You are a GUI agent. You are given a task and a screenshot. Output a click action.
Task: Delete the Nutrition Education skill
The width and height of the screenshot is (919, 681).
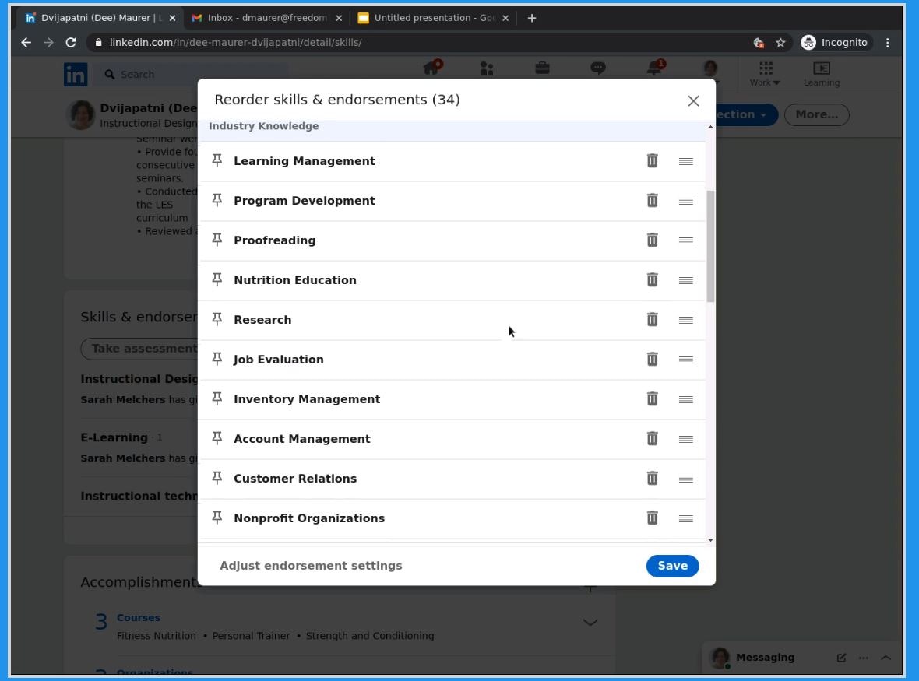(653, 280)
